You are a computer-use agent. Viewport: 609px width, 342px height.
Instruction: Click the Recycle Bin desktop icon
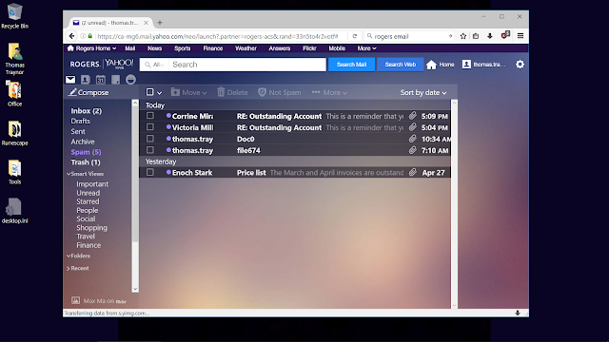pos(15,16)
